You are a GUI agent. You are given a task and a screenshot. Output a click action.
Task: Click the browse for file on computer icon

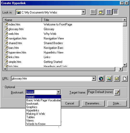coord(109,79)
